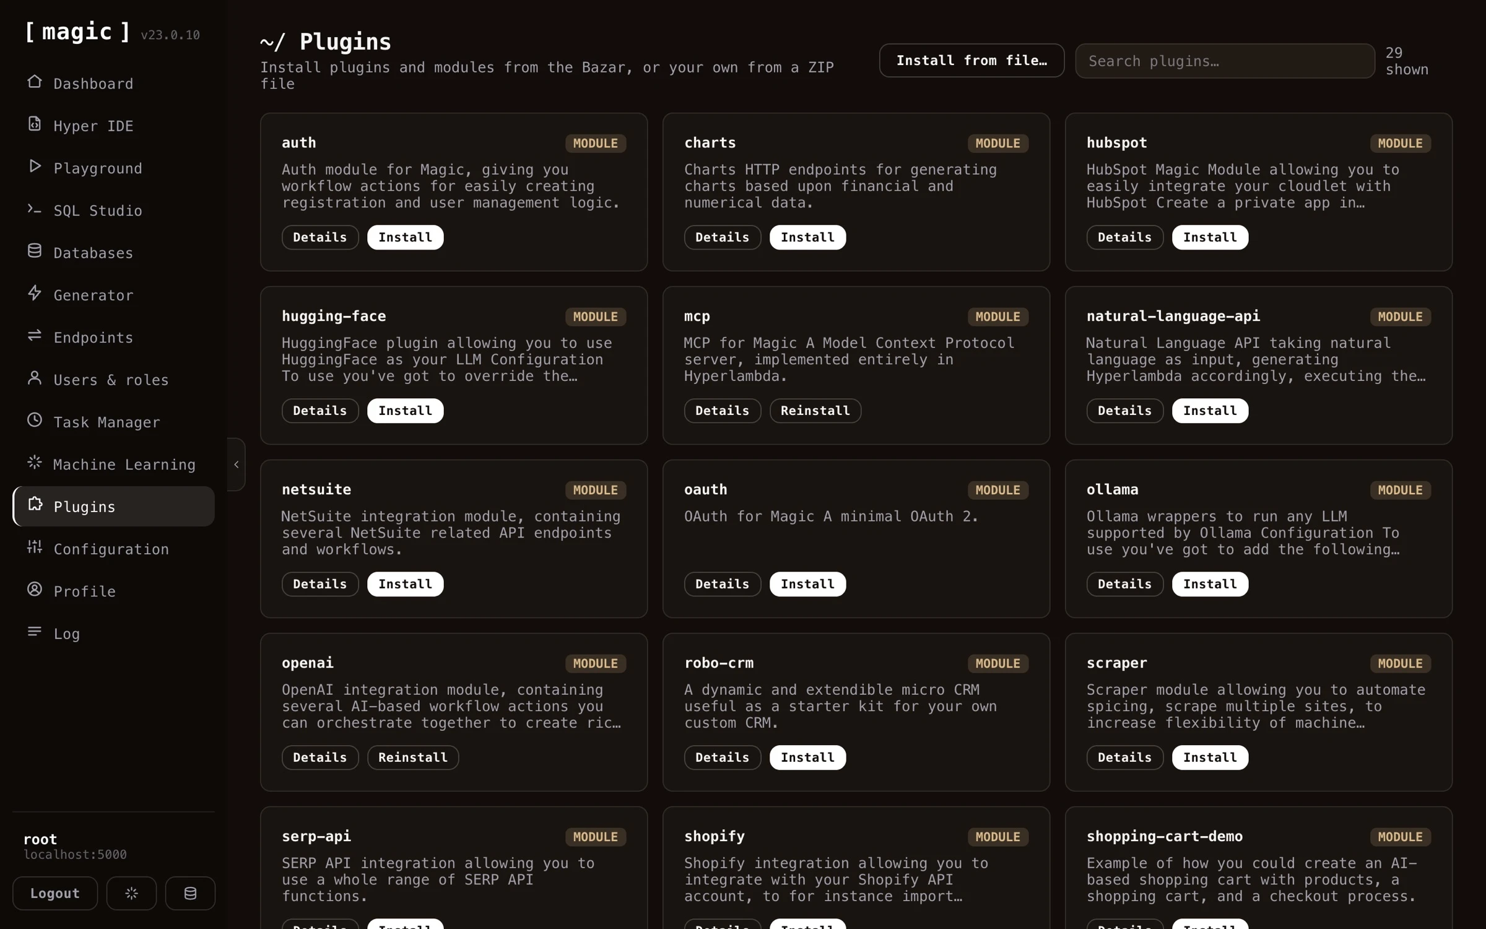Open Dashboard in the sidebar

pos(113,84)
